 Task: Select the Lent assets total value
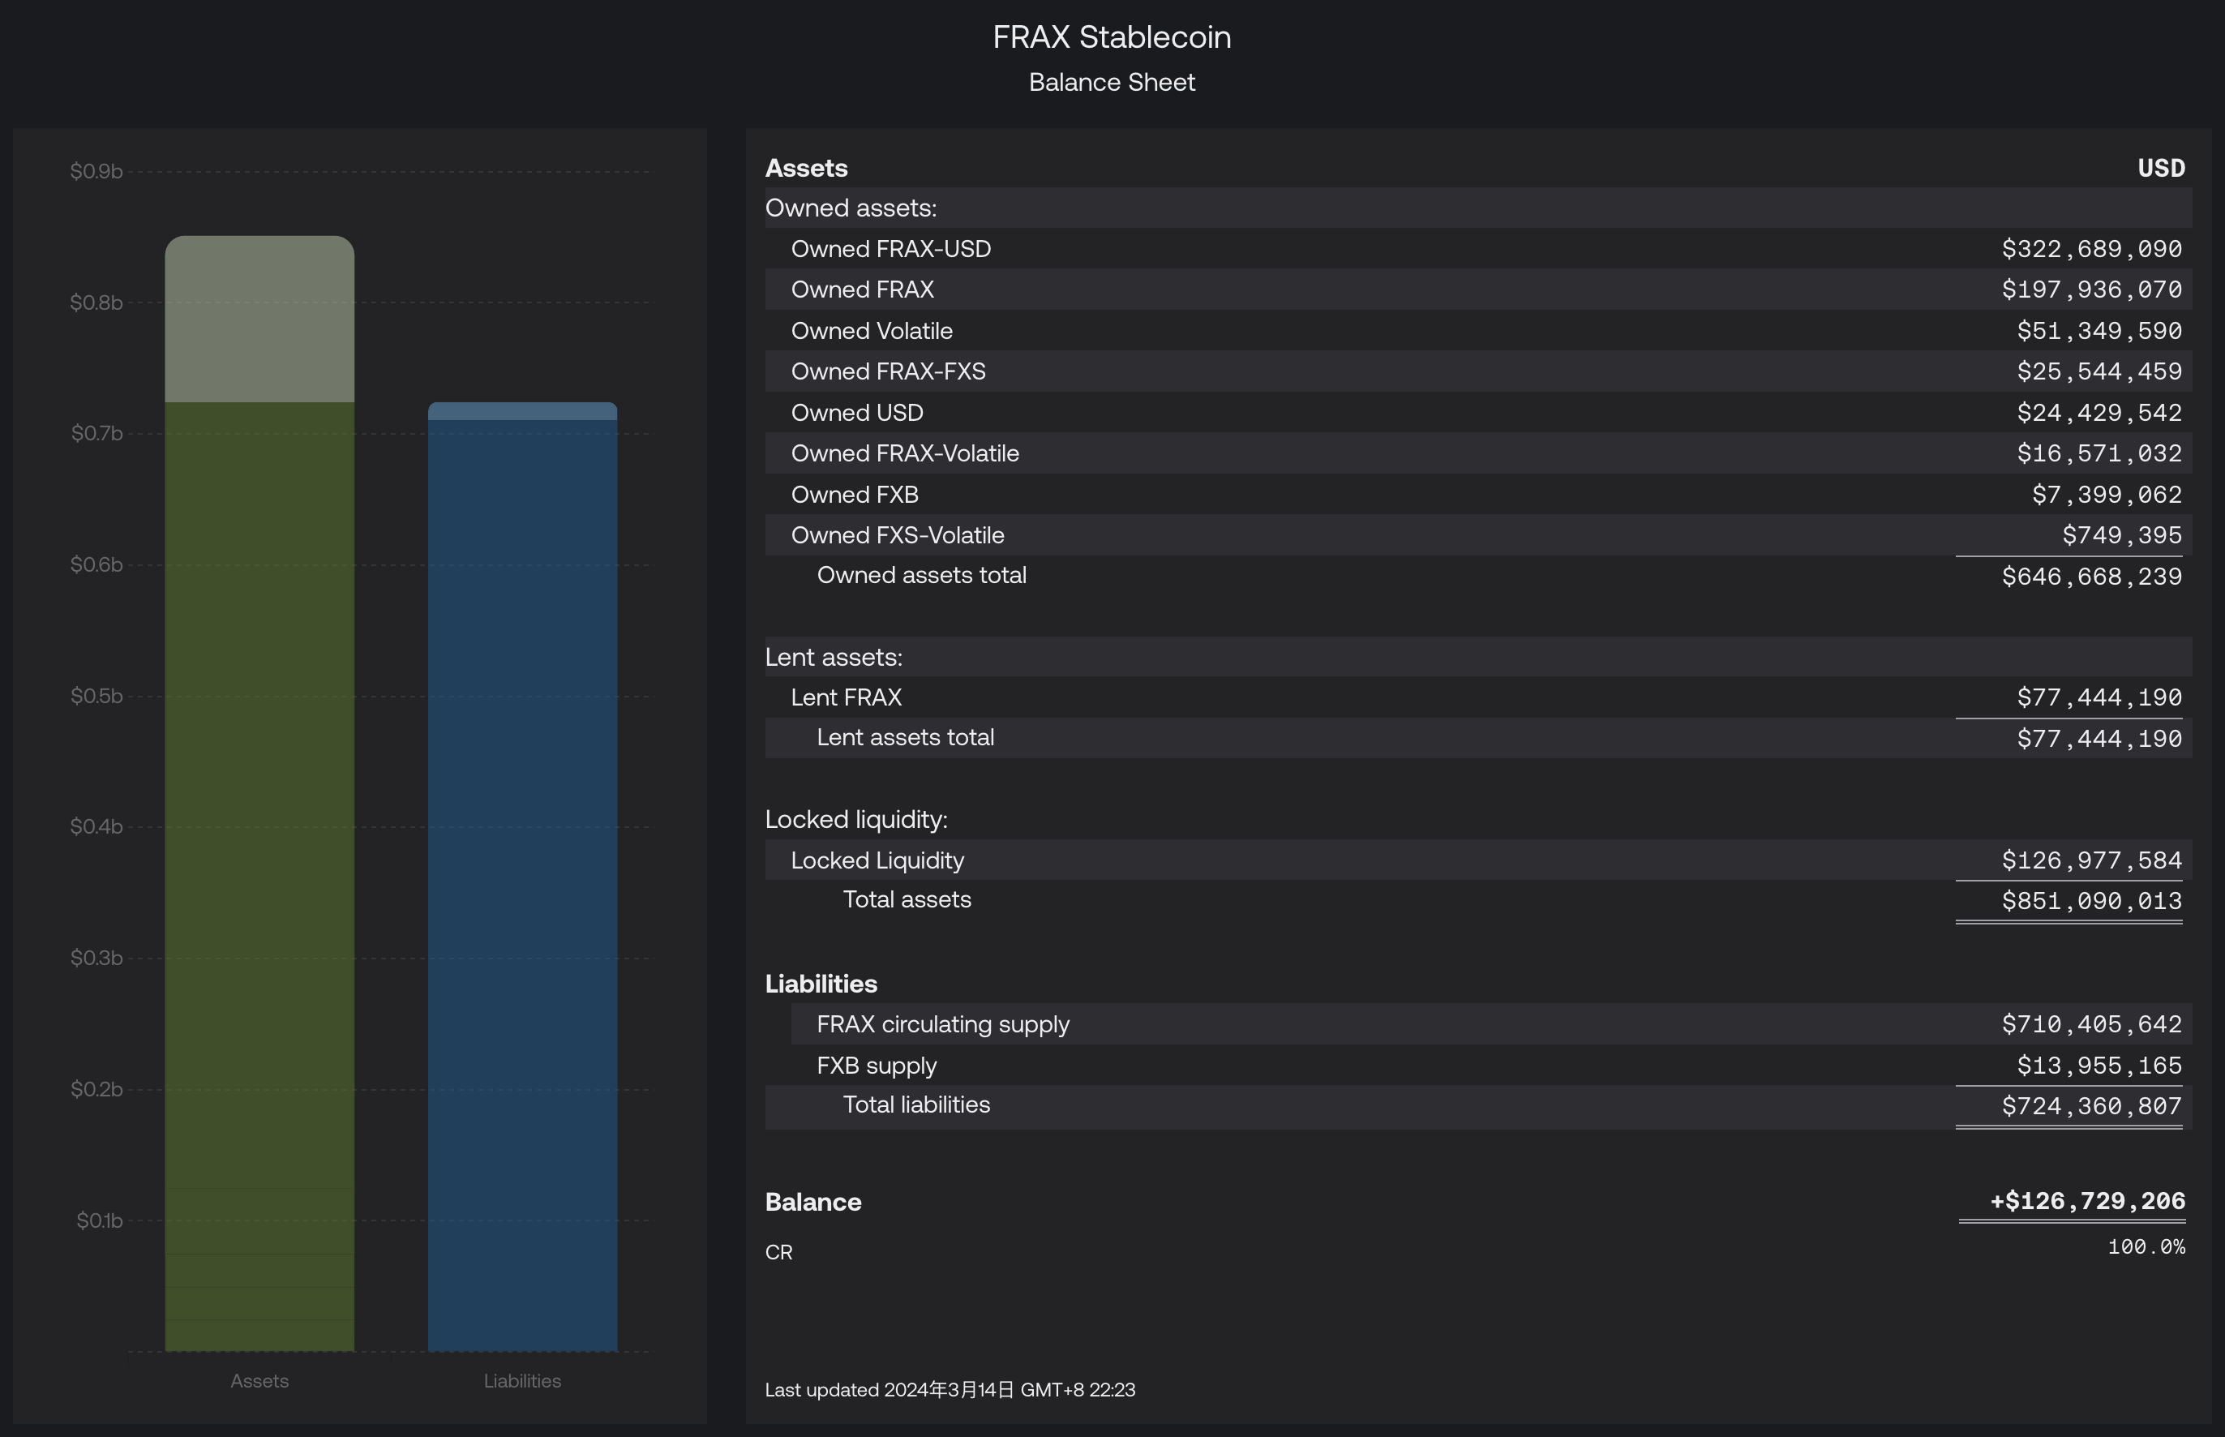(2099, 739)
